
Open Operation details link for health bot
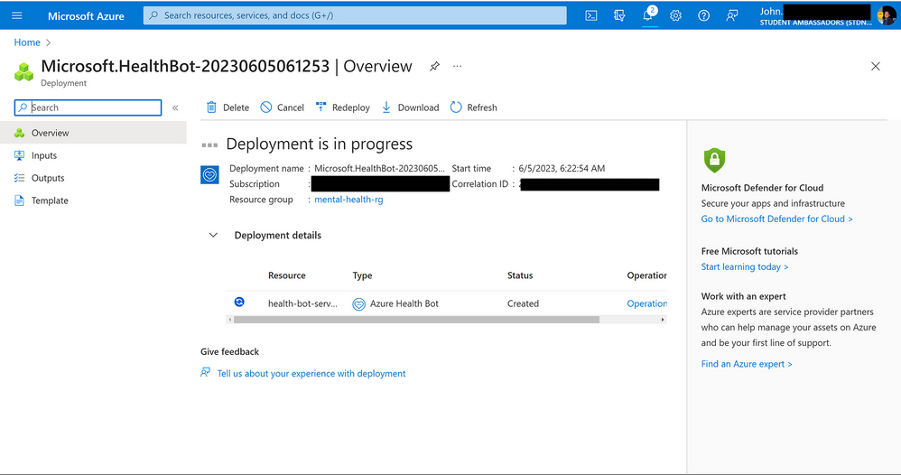click(x=647, y=303)
